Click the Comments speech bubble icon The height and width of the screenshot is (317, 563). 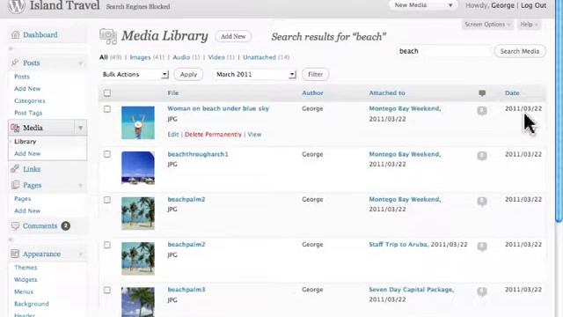pyautogui.click(x=15, y=225)
